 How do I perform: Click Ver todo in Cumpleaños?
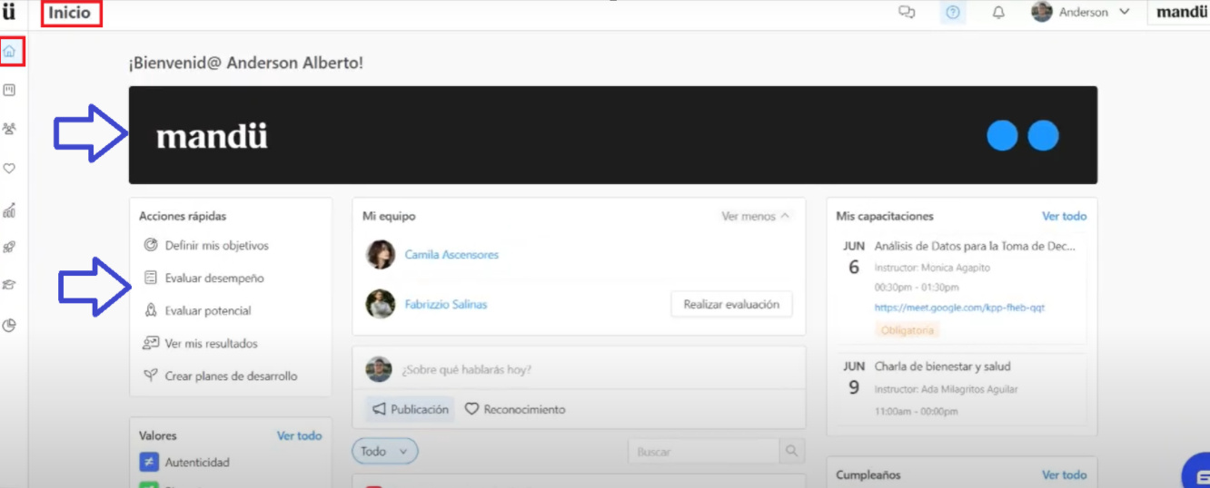coord(1064,474)
